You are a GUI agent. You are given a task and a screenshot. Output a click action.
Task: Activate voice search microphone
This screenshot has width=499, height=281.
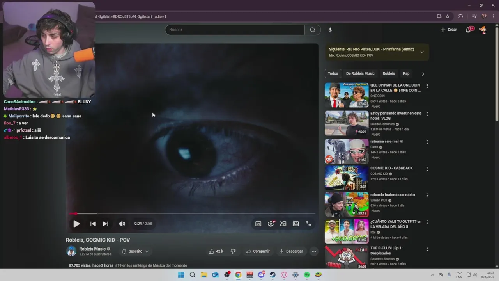(330, 30)
